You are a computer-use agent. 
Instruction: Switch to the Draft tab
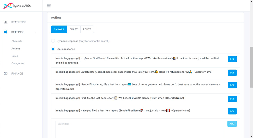coord(73,29)
